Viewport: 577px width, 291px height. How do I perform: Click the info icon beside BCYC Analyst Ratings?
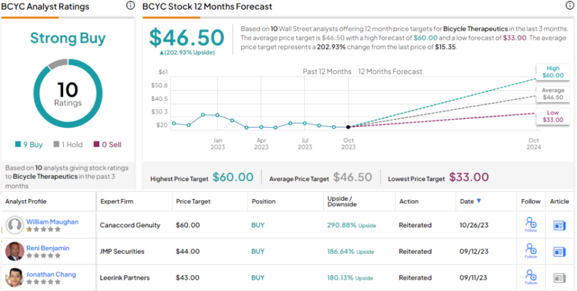[x=130, y=6]
